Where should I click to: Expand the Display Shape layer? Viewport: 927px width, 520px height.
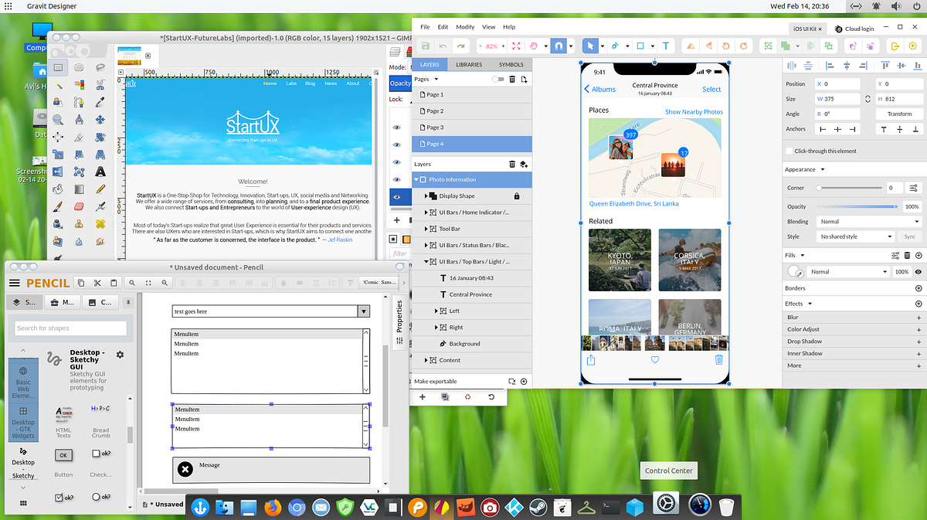[426, 196]
